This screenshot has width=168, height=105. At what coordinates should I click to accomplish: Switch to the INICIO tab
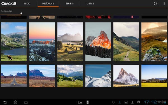pyautogui.click(x=27, y=4)
